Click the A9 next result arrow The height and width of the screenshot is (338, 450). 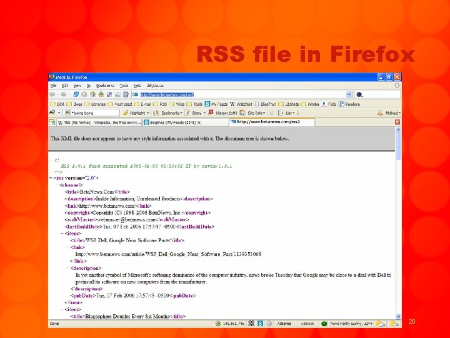[298, 113]
